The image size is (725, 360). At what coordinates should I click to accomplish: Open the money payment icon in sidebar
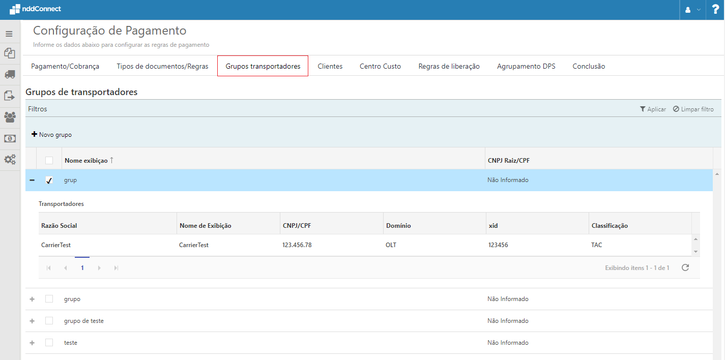point(9,138)
